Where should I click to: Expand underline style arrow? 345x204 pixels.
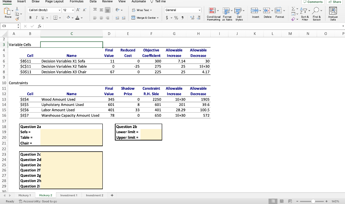tap(47, 18)
